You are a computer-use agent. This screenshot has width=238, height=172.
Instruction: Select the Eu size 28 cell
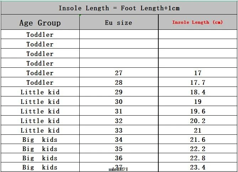pyautogui.click(x=118, y=83)
